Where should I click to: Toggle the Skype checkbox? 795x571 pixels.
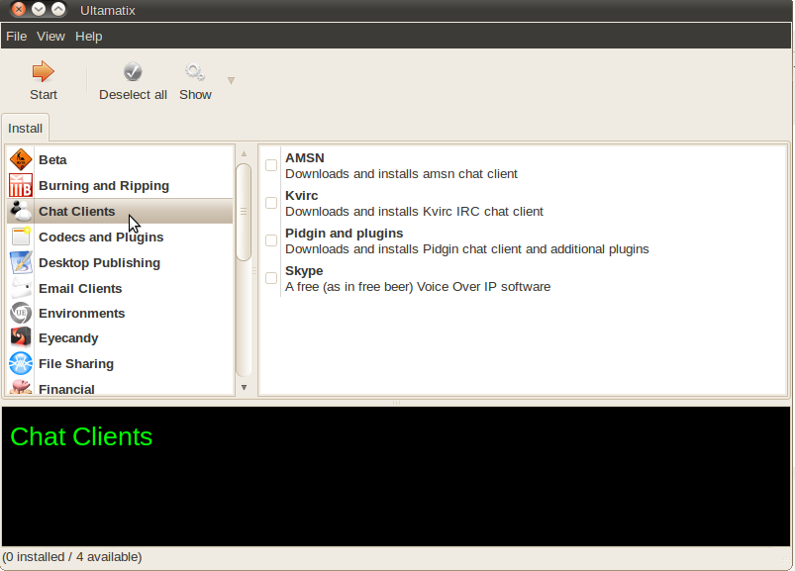(x=271, y=278)
